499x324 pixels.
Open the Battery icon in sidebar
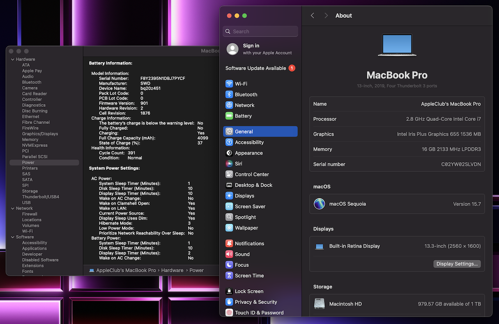(x=229, y=116)
